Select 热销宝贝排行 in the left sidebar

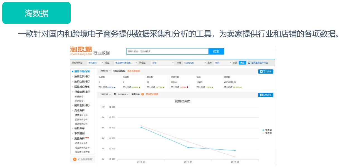82,76
